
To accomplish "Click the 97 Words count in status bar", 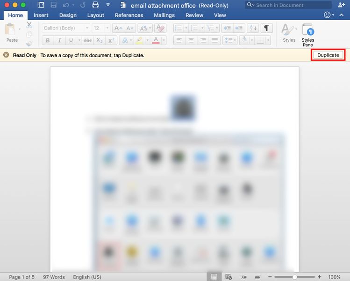I will click(x=54, y=277).
